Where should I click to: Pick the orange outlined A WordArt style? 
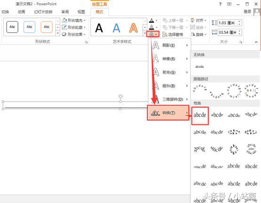pos(133,28)
